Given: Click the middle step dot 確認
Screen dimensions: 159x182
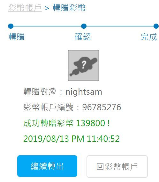Looking at the screenshot, I should point(84,26).
